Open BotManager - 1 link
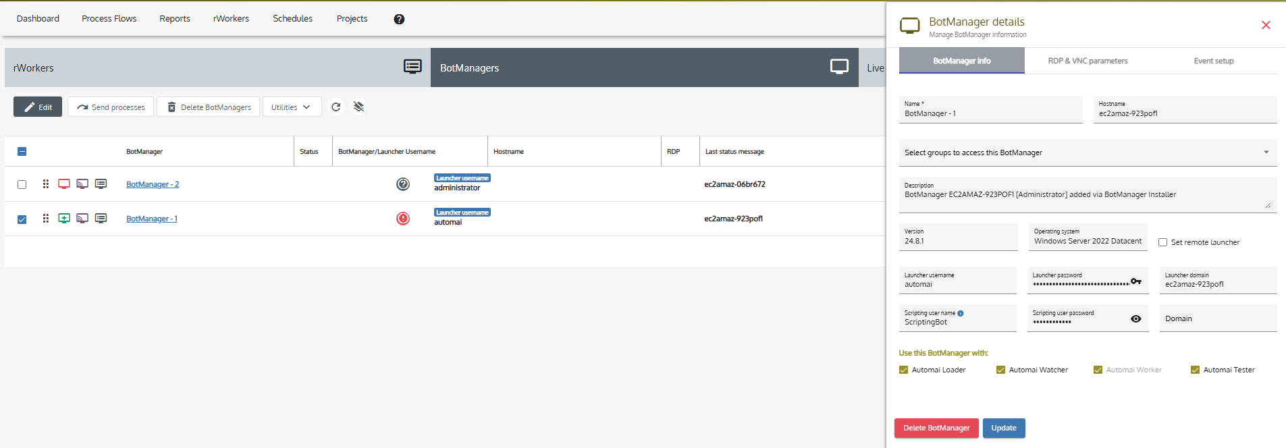Screen dimensions: 1286x448 [x=152, y=219]
